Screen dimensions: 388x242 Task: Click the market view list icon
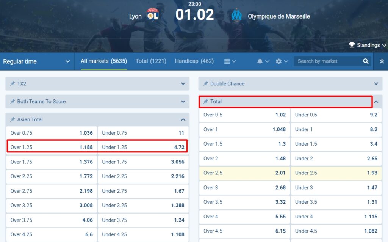[x=227, y=61]
